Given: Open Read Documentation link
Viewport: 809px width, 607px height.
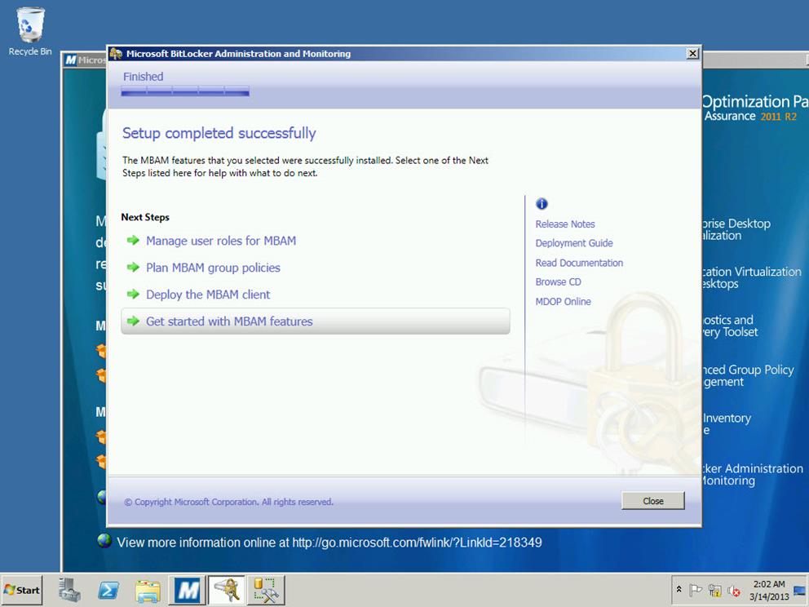Looking at the screenshot, I should point(579,263).
